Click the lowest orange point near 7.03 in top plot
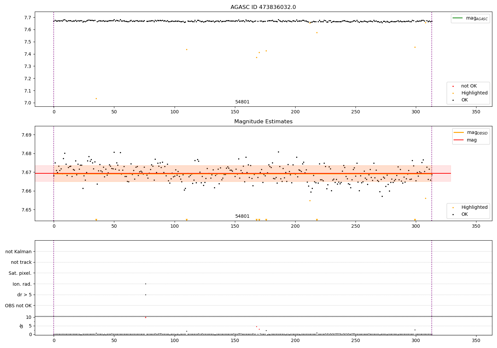 point(96,98)
